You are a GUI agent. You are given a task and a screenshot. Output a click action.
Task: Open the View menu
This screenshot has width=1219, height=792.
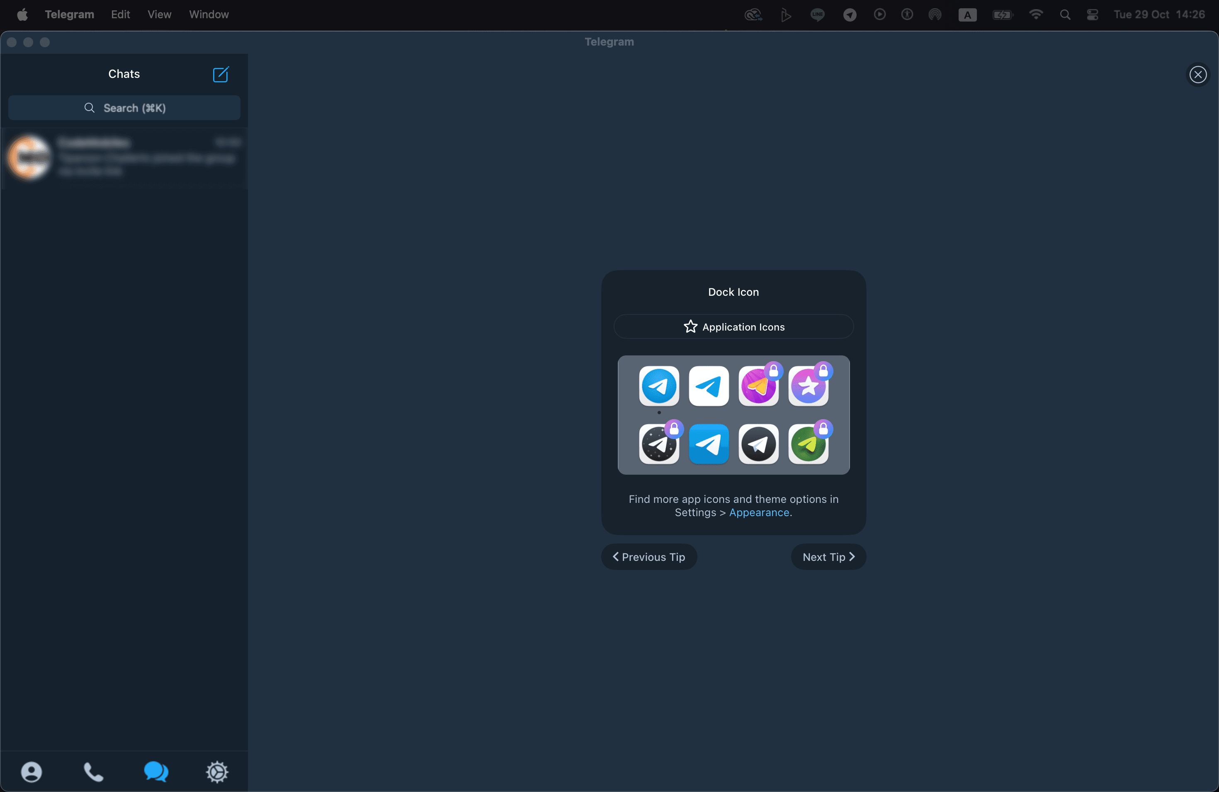pyautogui.click(x=159, y=14)
